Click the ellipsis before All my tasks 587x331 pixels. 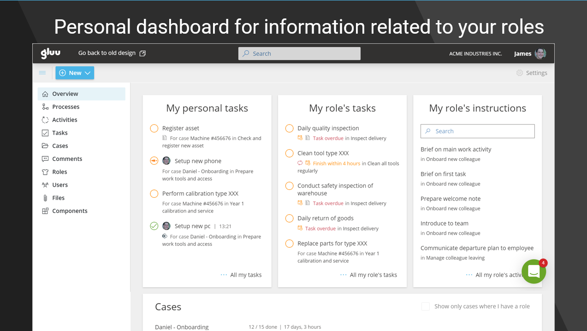point(224,275)
